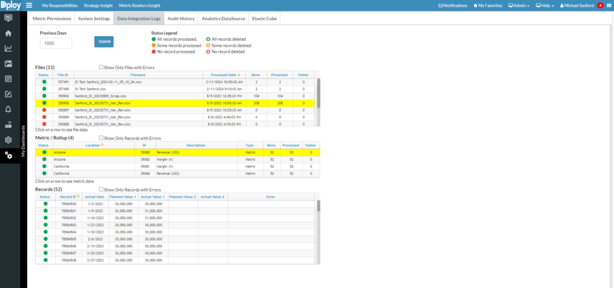This screenshot has width=614, height=288.
Task: Open the Elastic Cube tab
Action: click(x=264, y=19)
